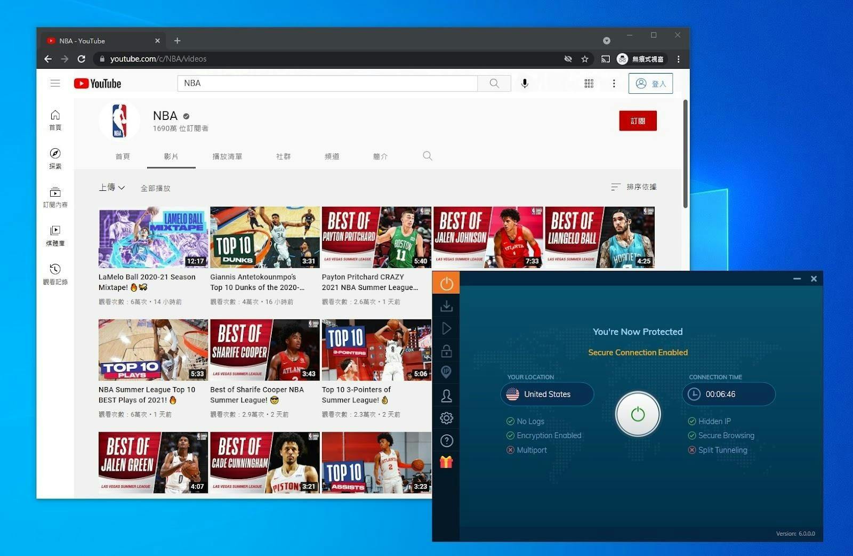Click the VPN gift box icon
This screenshot has height=556, width=853.
446,462
